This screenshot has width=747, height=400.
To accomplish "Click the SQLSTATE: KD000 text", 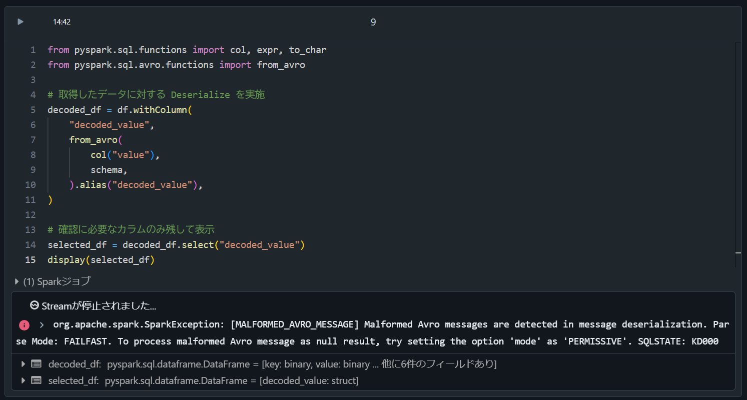I will pos(678,341).
